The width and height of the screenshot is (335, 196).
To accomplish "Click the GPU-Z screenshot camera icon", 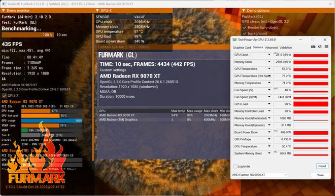I will pyautogui.click(x=313, y=47).
